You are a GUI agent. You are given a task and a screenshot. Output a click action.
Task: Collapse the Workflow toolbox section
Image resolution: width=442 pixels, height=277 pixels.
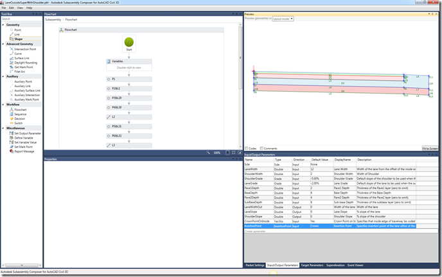(x=4, y=105)
